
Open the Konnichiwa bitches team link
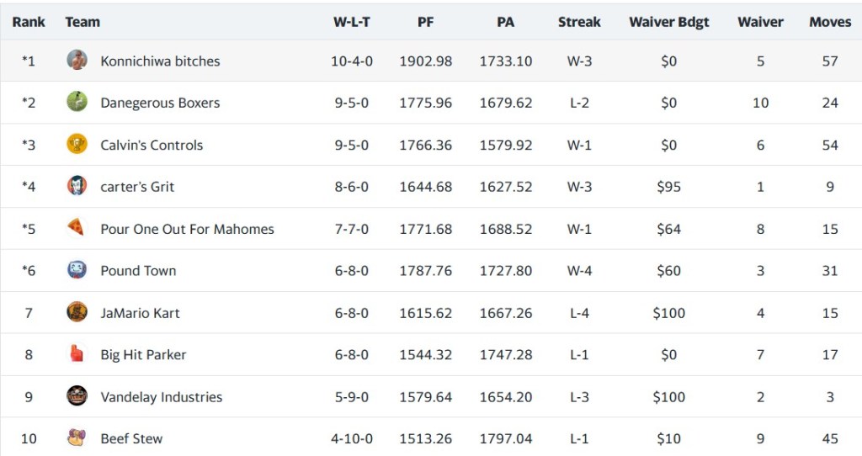(160, 61)
